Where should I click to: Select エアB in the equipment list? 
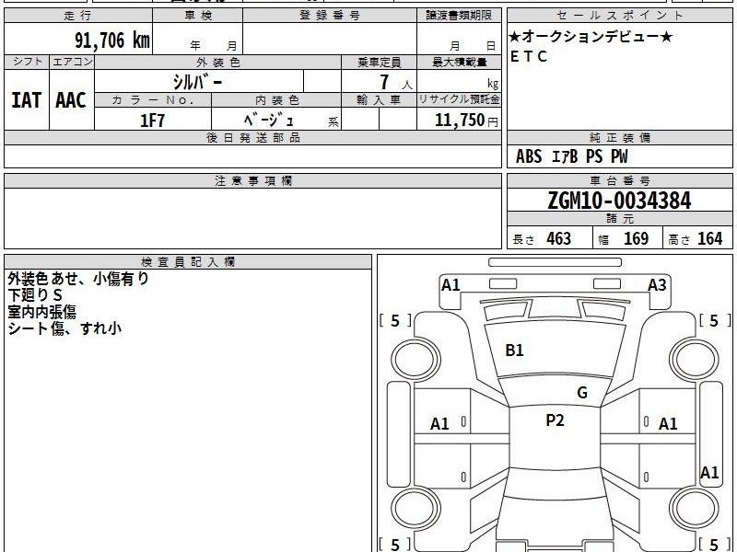point(565,156)
